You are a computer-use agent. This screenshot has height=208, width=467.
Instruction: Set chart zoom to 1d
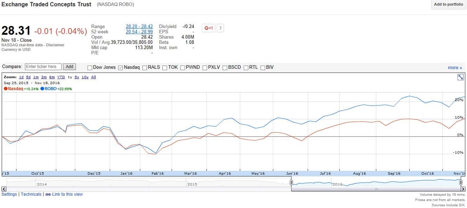21,77
